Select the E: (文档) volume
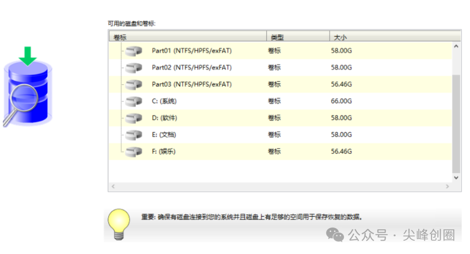This screenshot has height=254, width=470. click(280, 135)
